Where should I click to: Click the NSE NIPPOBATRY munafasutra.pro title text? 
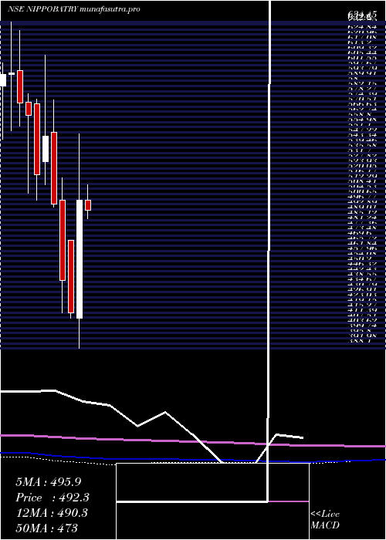click(x=73, y=9)
